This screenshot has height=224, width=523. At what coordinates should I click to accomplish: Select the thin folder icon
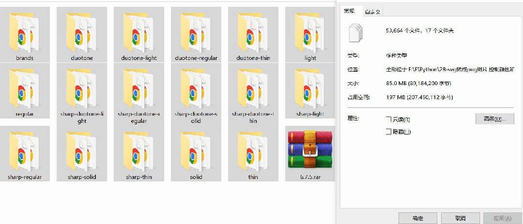point(252,152)
